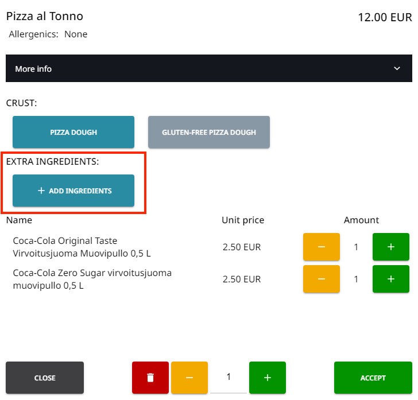Image resolution: width=418 pixels, height=400 pixels.
Task: Reduce Coca-Cola Zero Sugar amount
Action: [x=321, y=279]
